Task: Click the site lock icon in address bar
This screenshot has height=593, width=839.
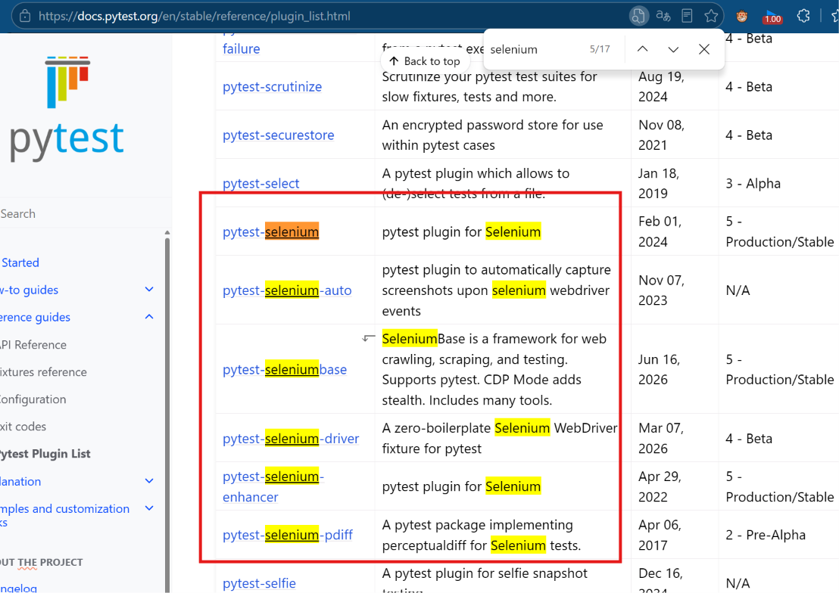Action: click(25, 16)
